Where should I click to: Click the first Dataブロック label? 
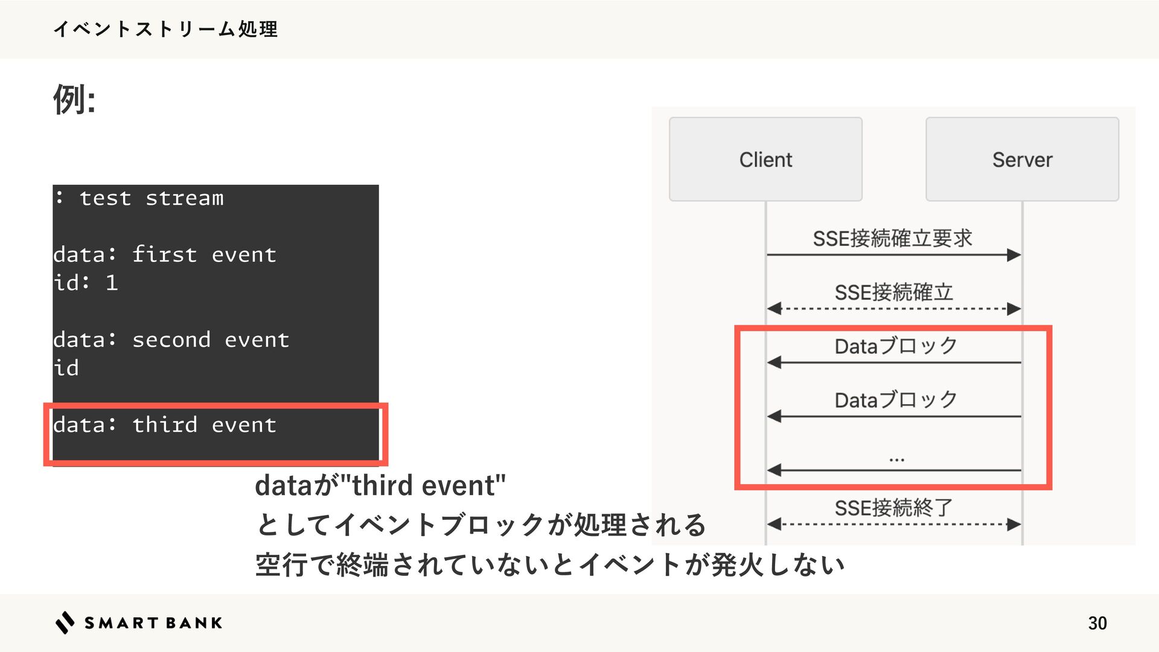[896, 346]
